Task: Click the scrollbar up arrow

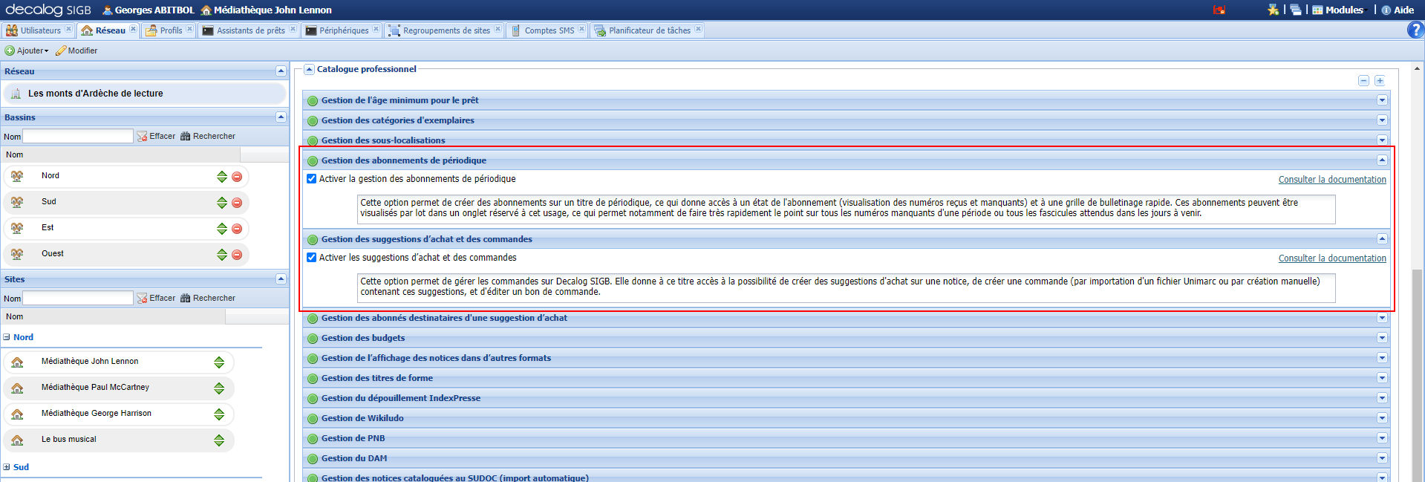Action: point(1418,68)
